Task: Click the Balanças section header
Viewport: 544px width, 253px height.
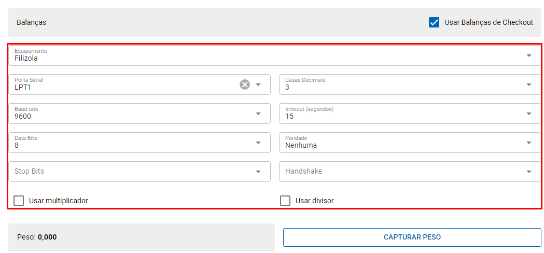Action: pos(32,22)
